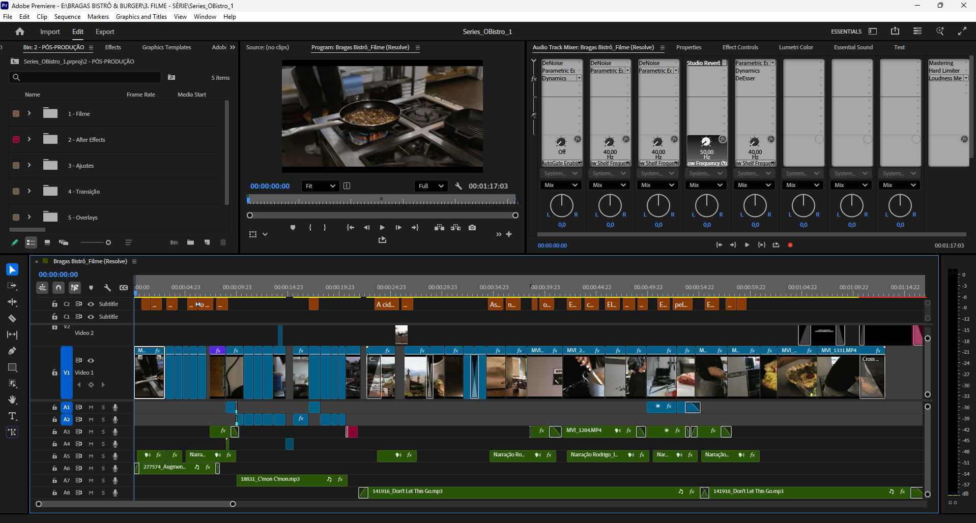This screenshot has height=523, width=976.
Task: Select the Type tool
Action: click(12, 416)
